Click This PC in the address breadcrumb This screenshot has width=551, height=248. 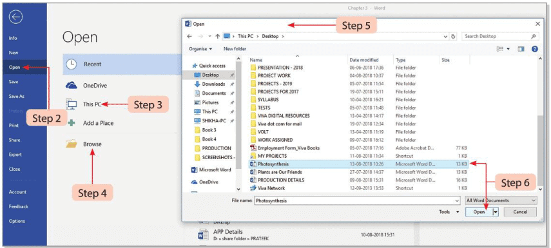coord(246,36)
